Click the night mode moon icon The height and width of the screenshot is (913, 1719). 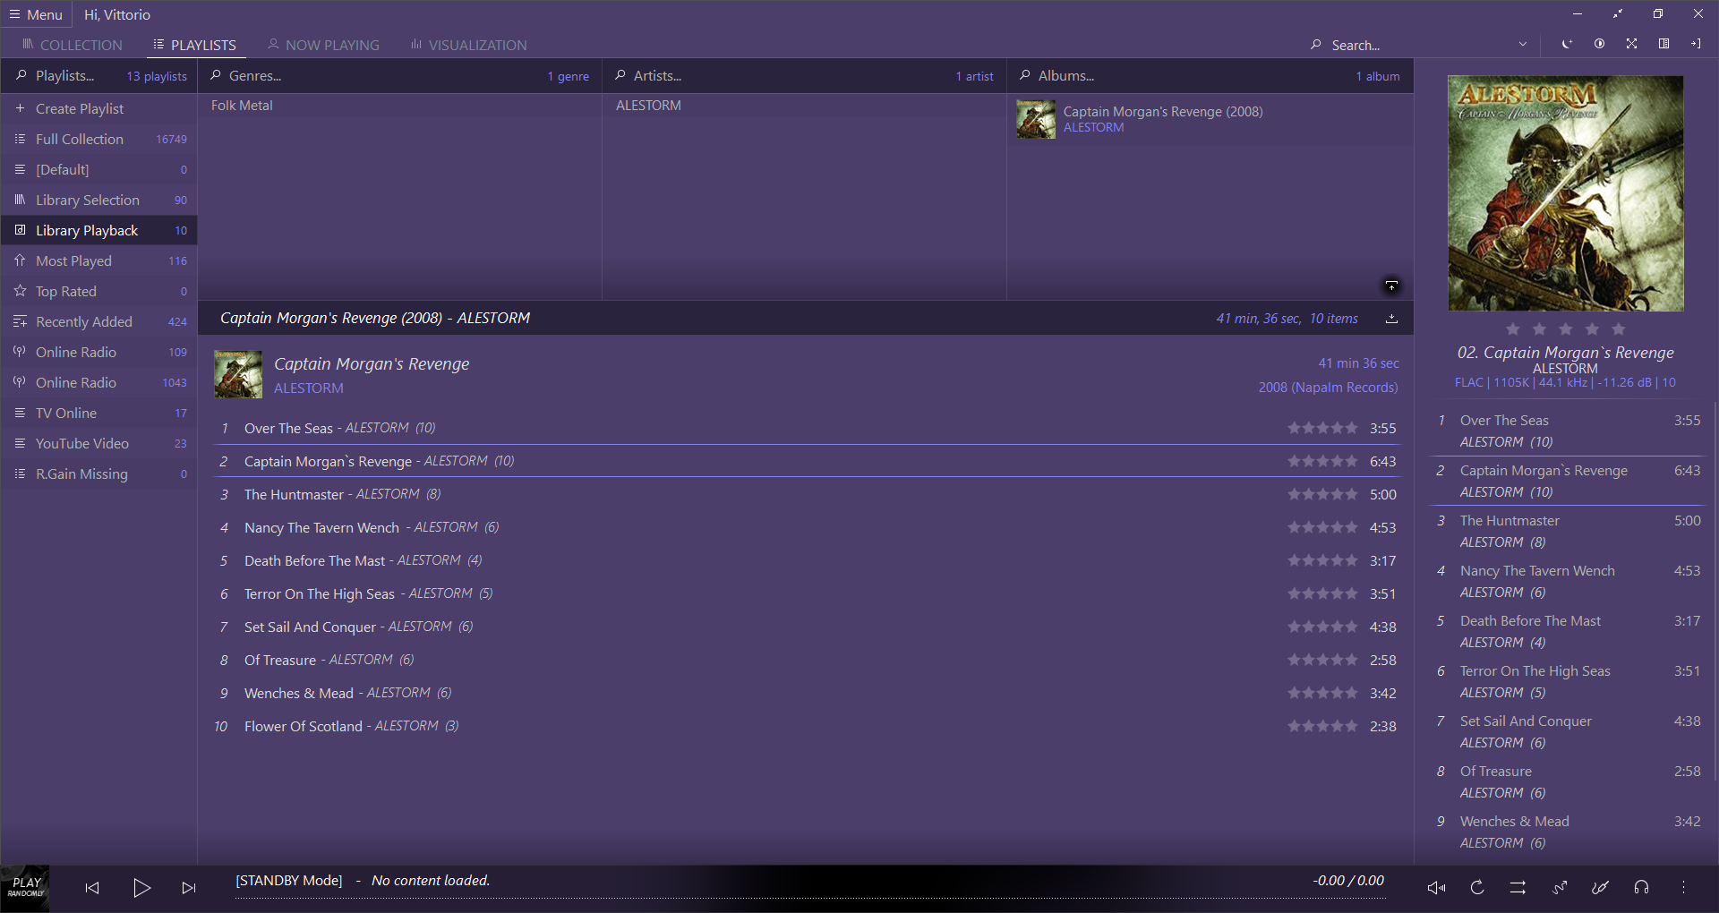pos(1567,44)
